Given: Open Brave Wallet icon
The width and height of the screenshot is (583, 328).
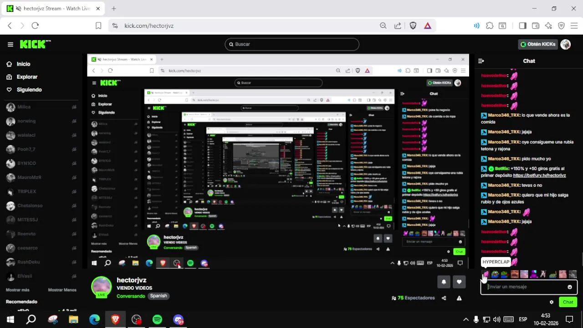Looking at the screenshot, I should (x=536, y=26).
